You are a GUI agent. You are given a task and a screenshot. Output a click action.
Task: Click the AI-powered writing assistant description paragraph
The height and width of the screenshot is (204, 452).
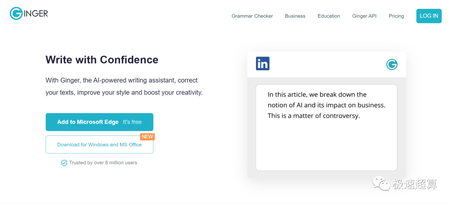pyautogui.click(x=124, y=86)
